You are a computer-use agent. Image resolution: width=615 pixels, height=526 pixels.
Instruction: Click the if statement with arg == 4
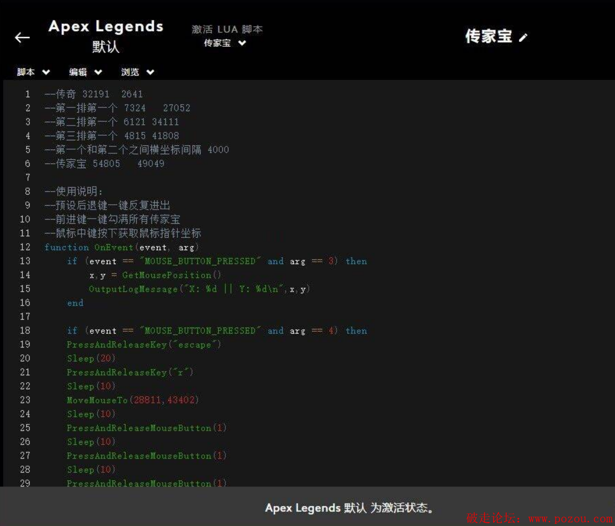pyautogui.click(x=217, y=331)
